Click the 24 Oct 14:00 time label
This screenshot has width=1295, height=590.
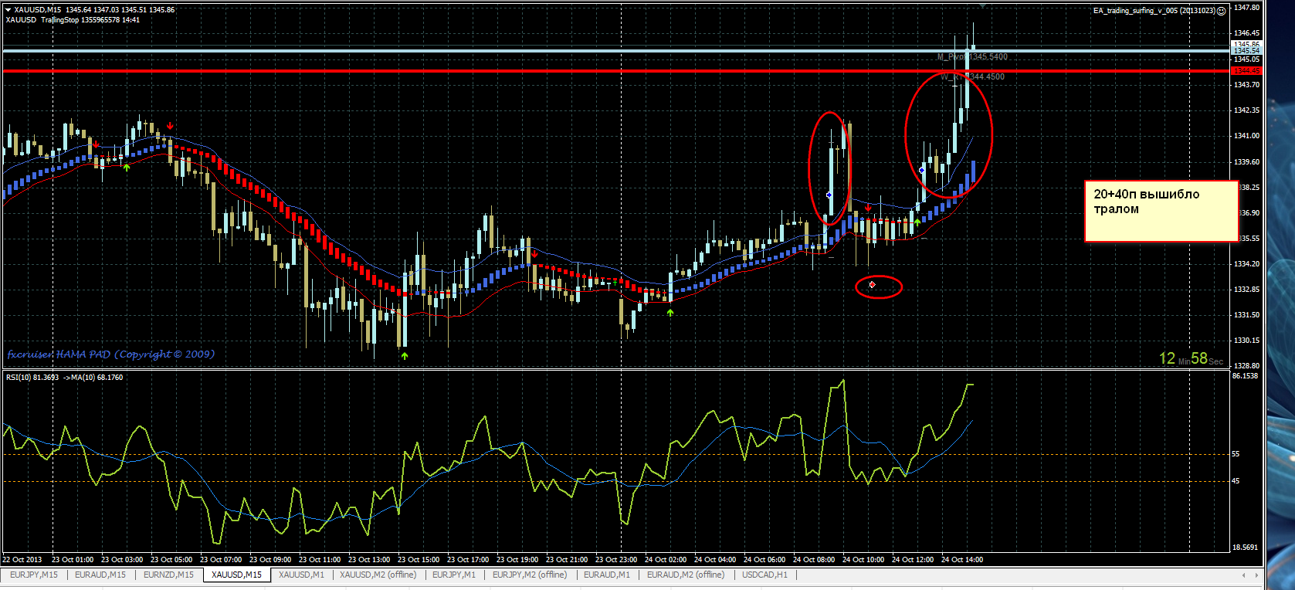(962, 560)
